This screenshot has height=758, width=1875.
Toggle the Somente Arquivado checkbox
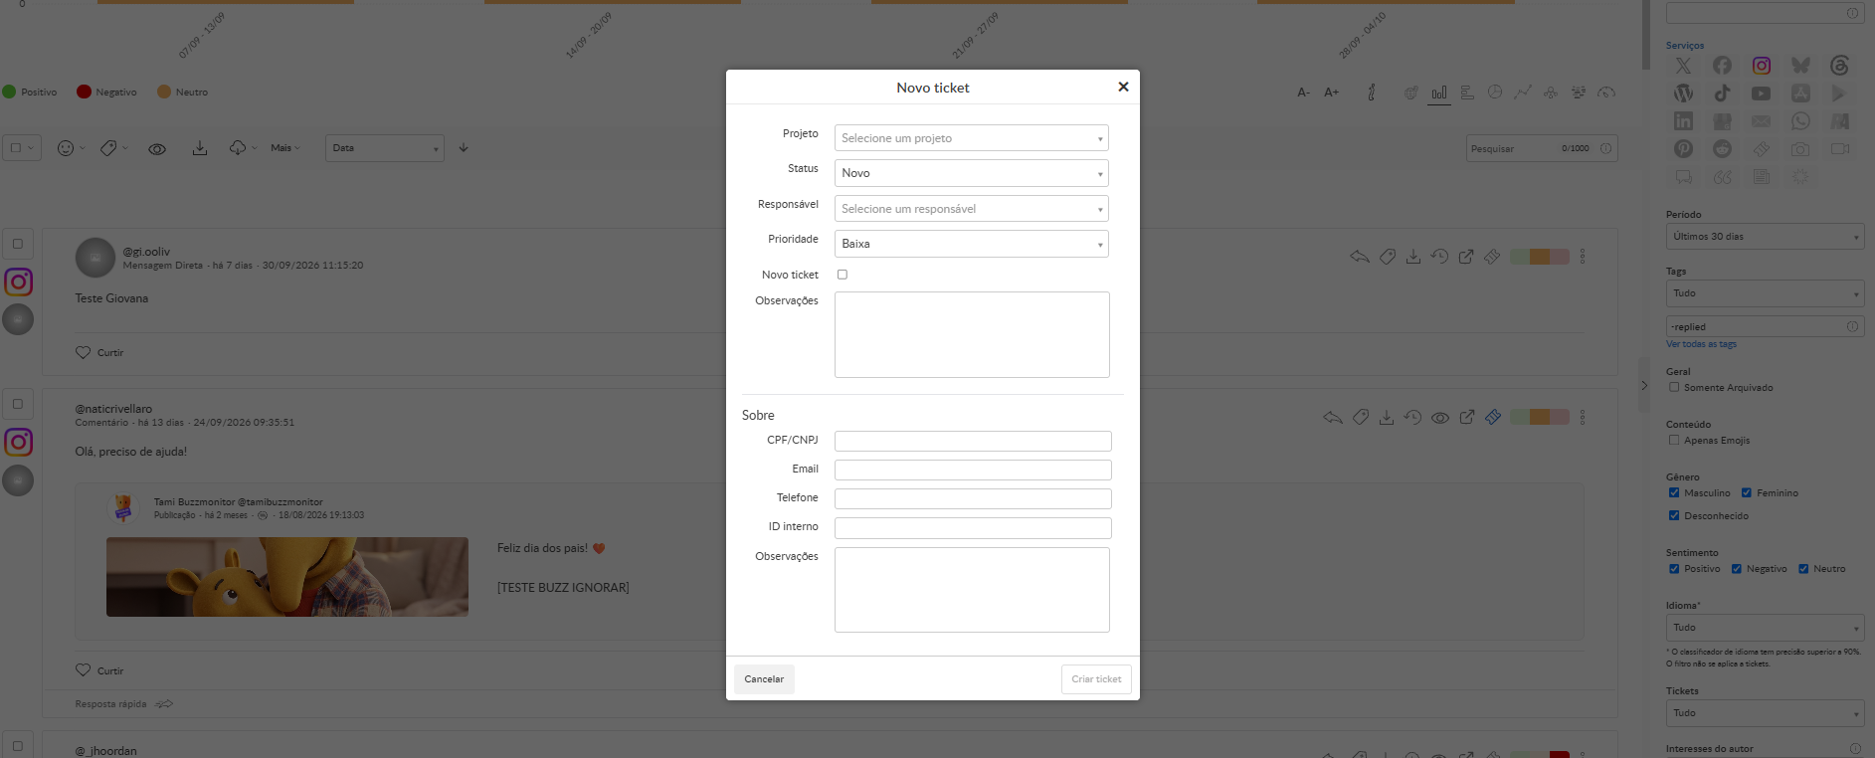point(1674,388)
